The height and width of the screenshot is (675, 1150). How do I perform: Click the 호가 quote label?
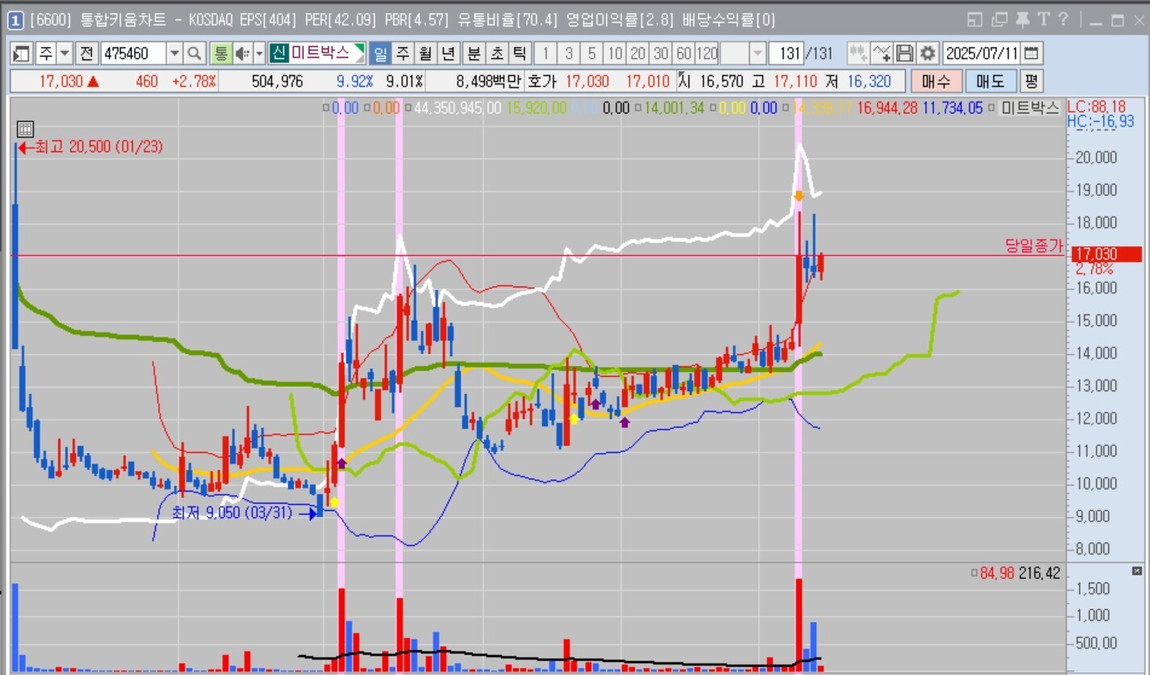click(541, 81)
